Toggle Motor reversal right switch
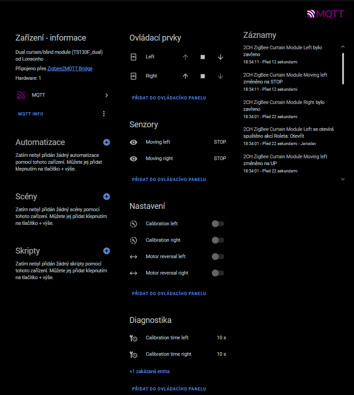Image resolution: width=354 pixels, height=395 pixels. 218,273
